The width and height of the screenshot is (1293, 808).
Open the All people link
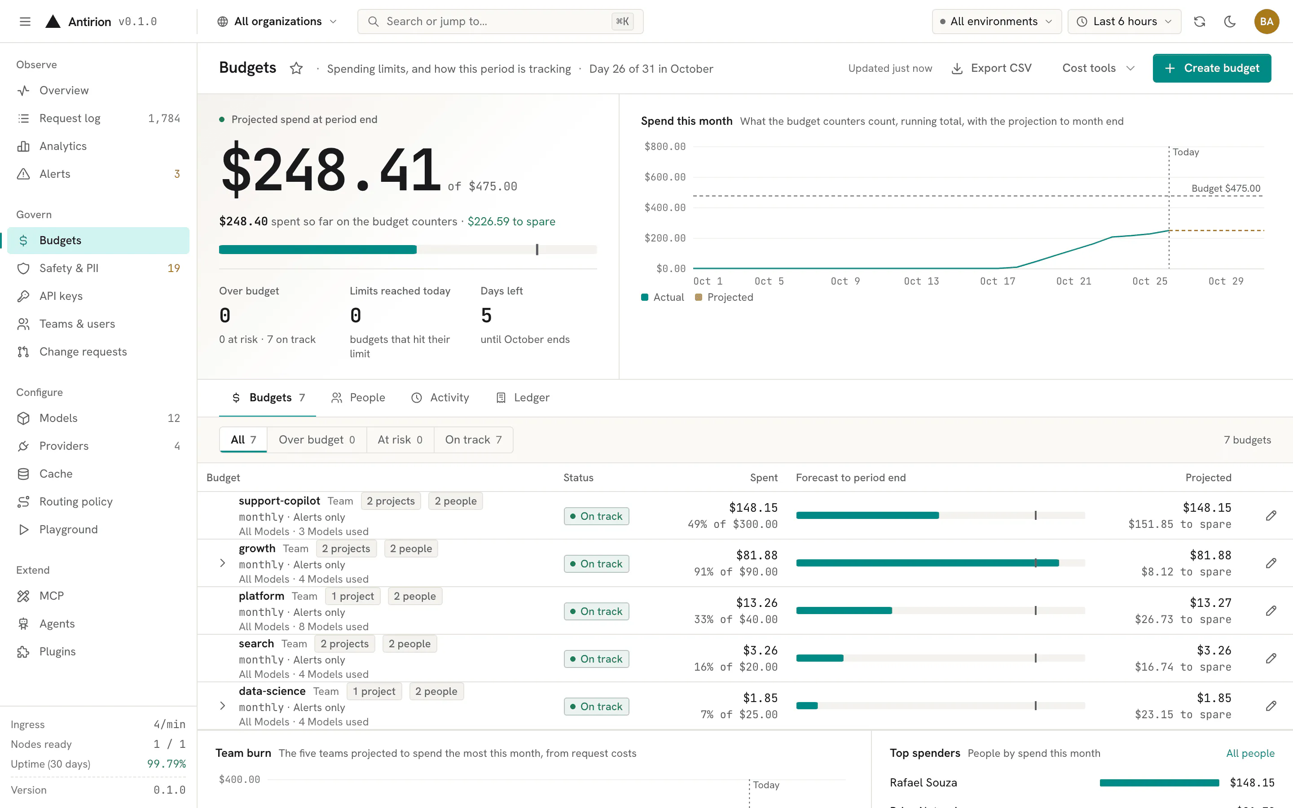pyautogui.click(x=1250, y=753)
